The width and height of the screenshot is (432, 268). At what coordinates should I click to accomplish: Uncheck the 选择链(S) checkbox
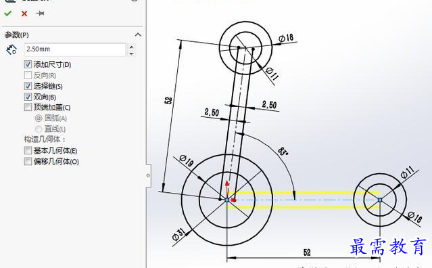[x=28, y=86]
